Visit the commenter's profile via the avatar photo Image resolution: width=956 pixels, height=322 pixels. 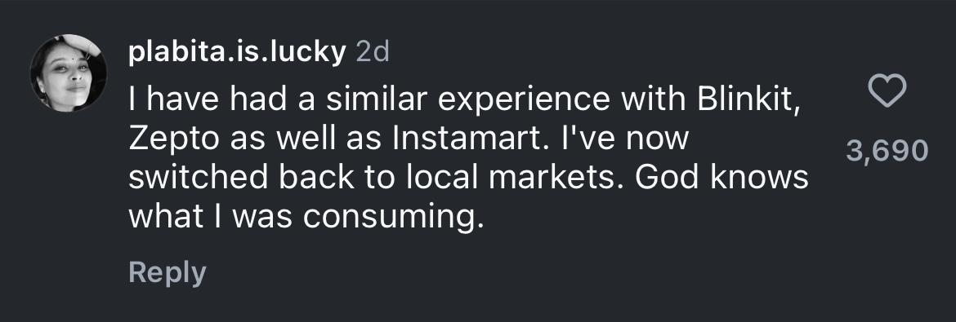[69, 73]
